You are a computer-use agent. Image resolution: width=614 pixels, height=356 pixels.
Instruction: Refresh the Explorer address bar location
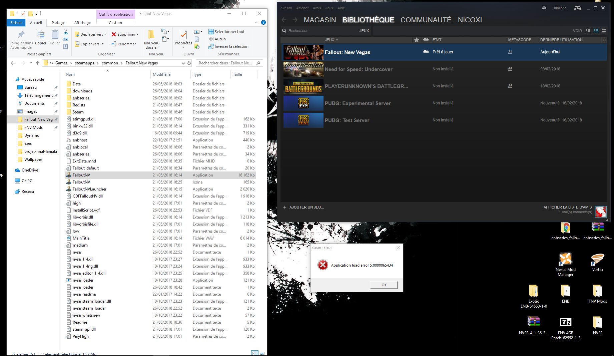(x=189, y=63)
